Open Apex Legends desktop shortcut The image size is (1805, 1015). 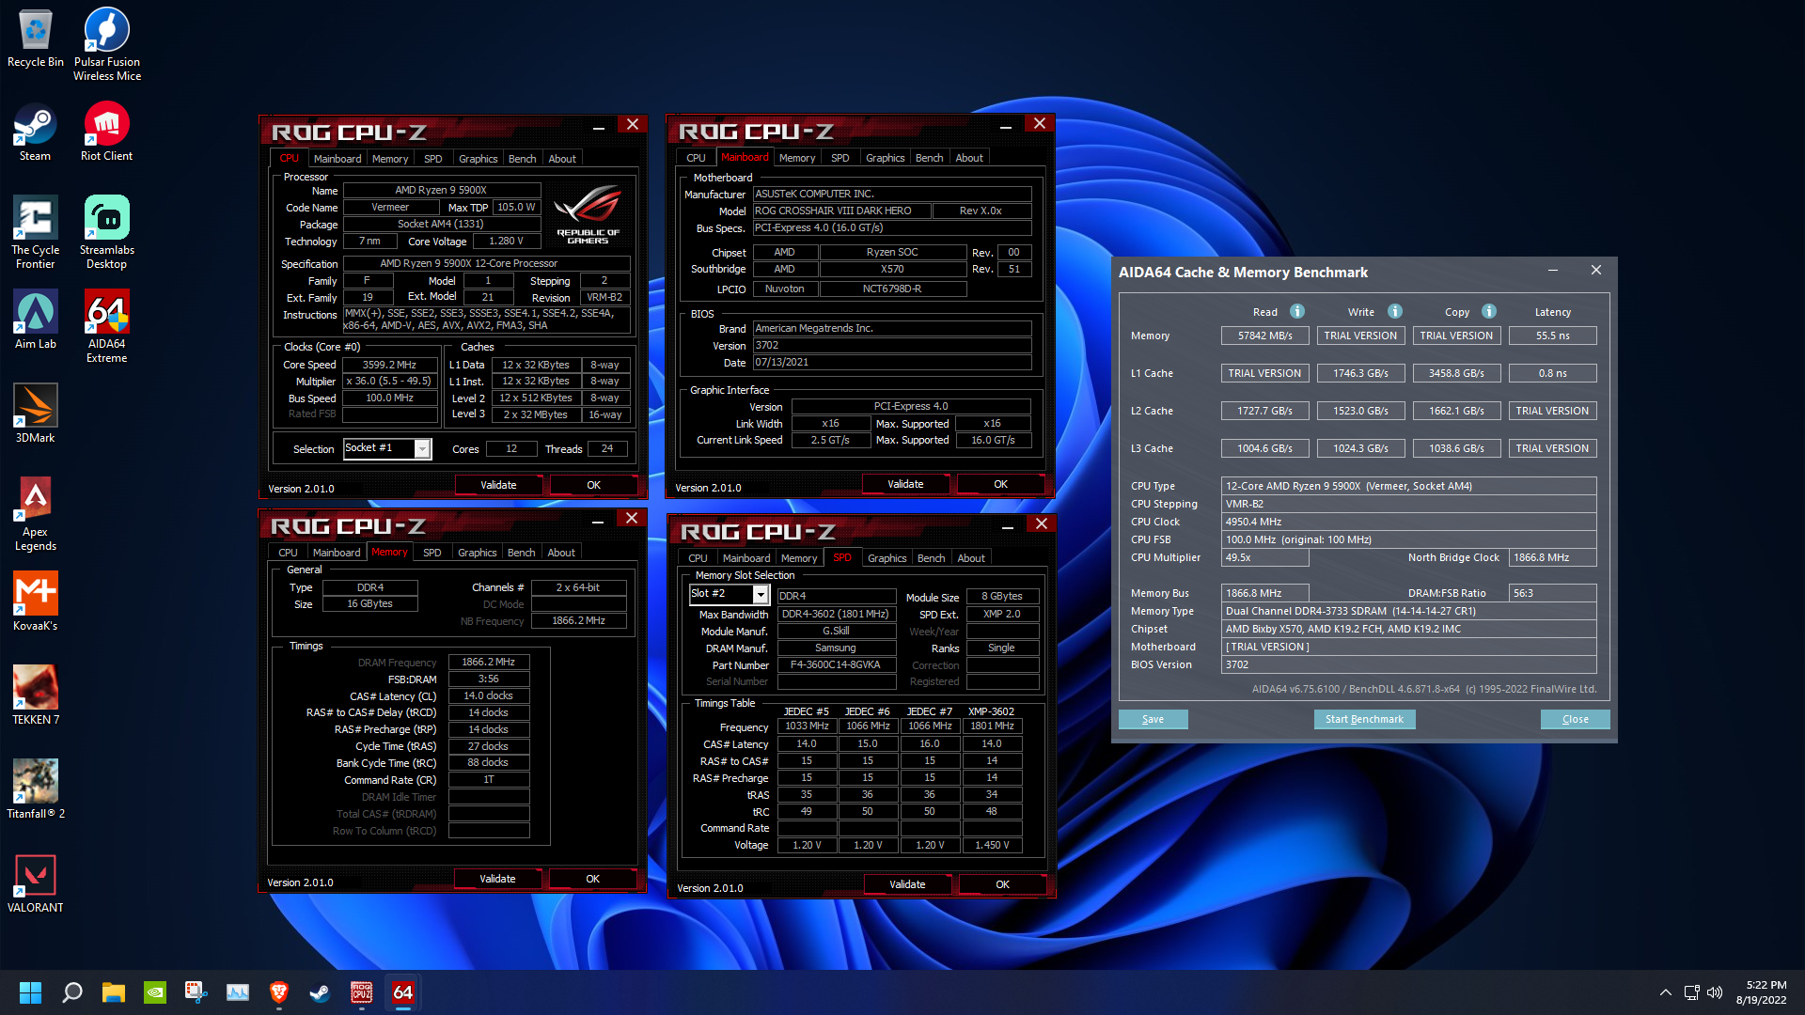tap(36, 514)
